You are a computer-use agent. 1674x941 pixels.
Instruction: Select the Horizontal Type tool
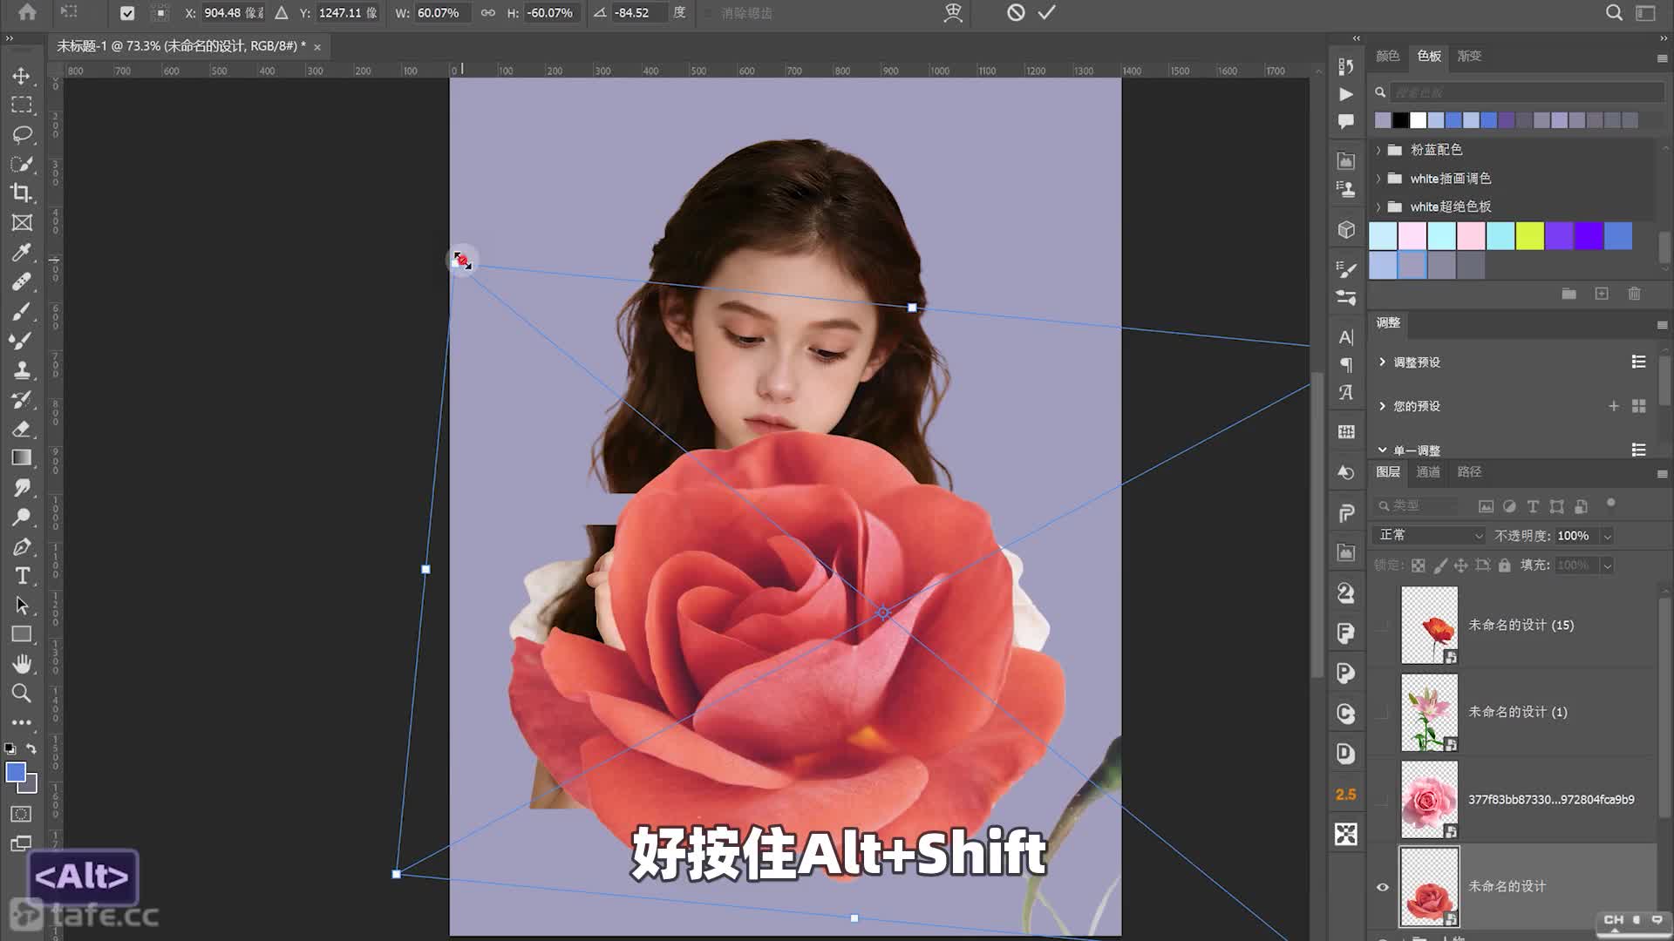[x=22, y=575]
